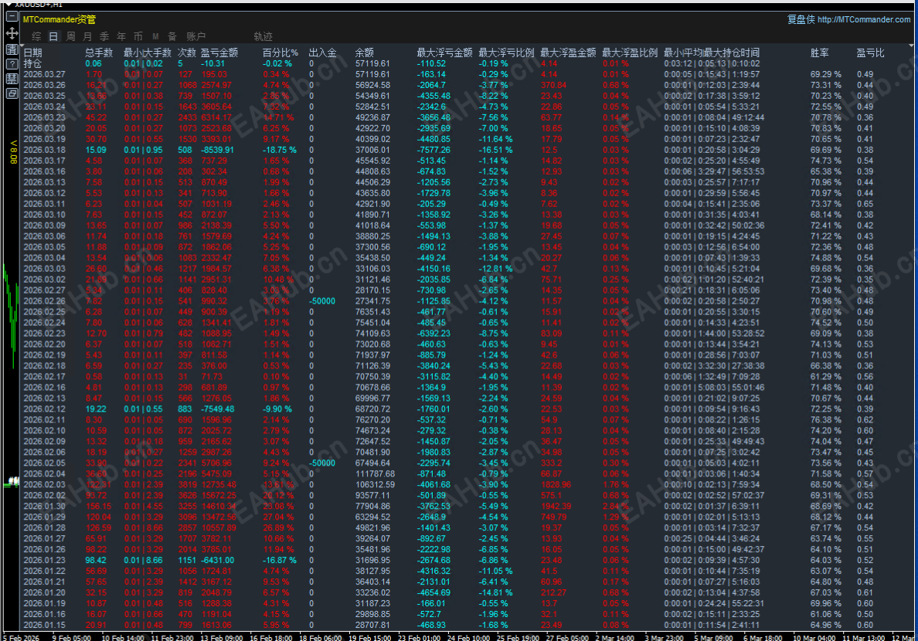918x641 pixels.
Task: Open the 备 notes tab
Action: coord(172,36)
